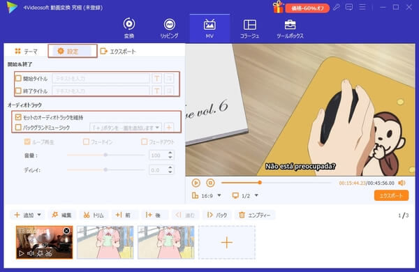419x272 pixels.
Task: Enable the フェードアウト checkbox
Action: tap(144, 142)
